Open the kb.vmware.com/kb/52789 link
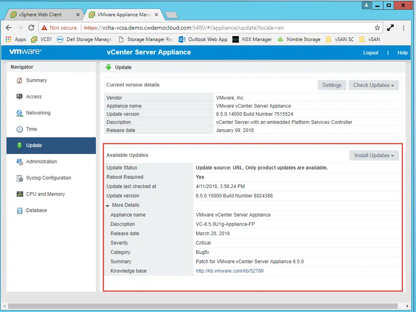Viewport: 416px width, 312px height. point(230,271)
